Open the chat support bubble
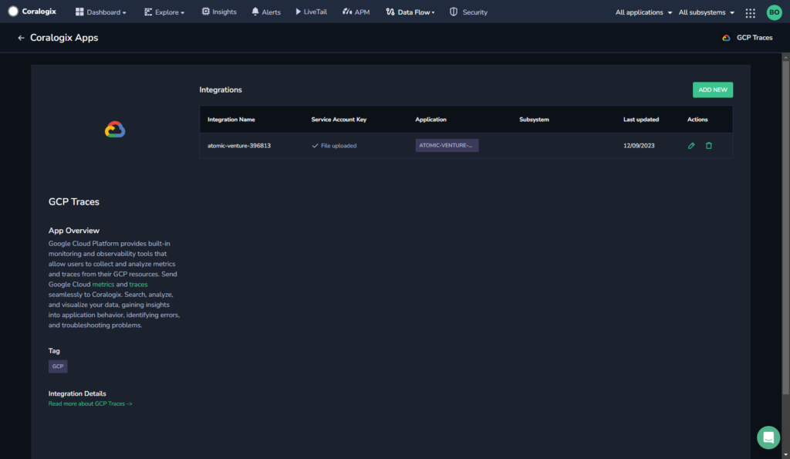This screenshot has width=790, height=459. tap(768, 437)
